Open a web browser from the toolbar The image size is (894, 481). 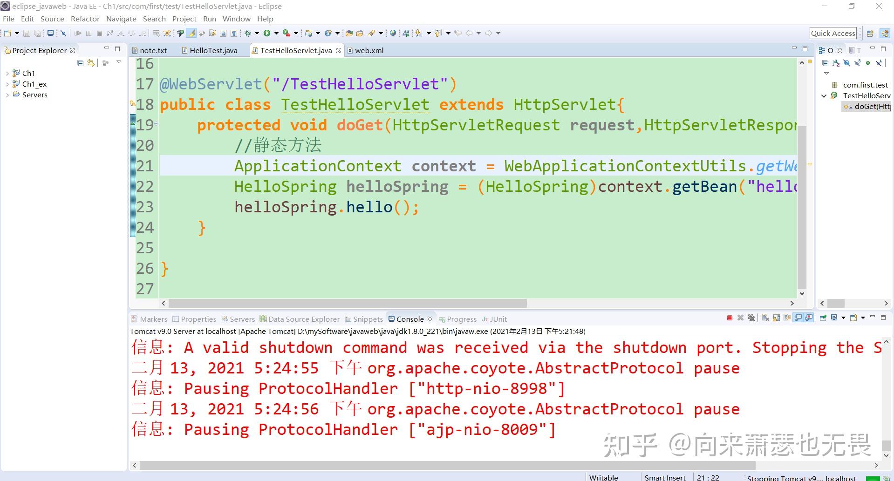point(393,33)
